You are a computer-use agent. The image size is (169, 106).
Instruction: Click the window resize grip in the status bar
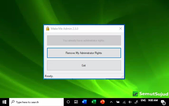122,77
